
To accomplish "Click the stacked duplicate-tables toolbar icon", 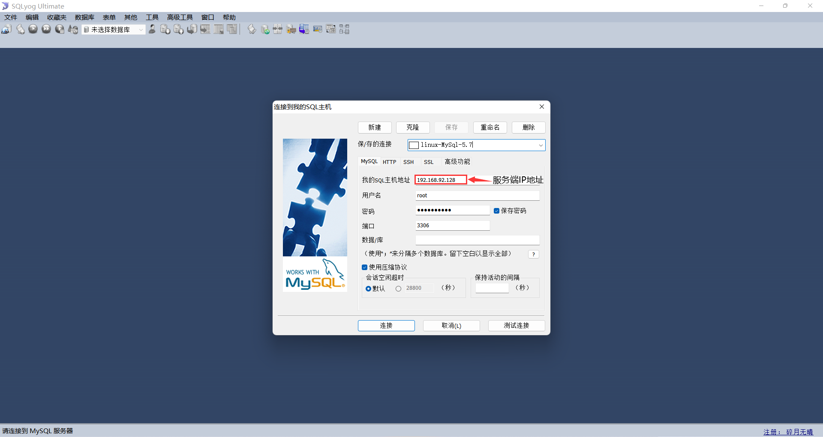I will pos(232,29).
